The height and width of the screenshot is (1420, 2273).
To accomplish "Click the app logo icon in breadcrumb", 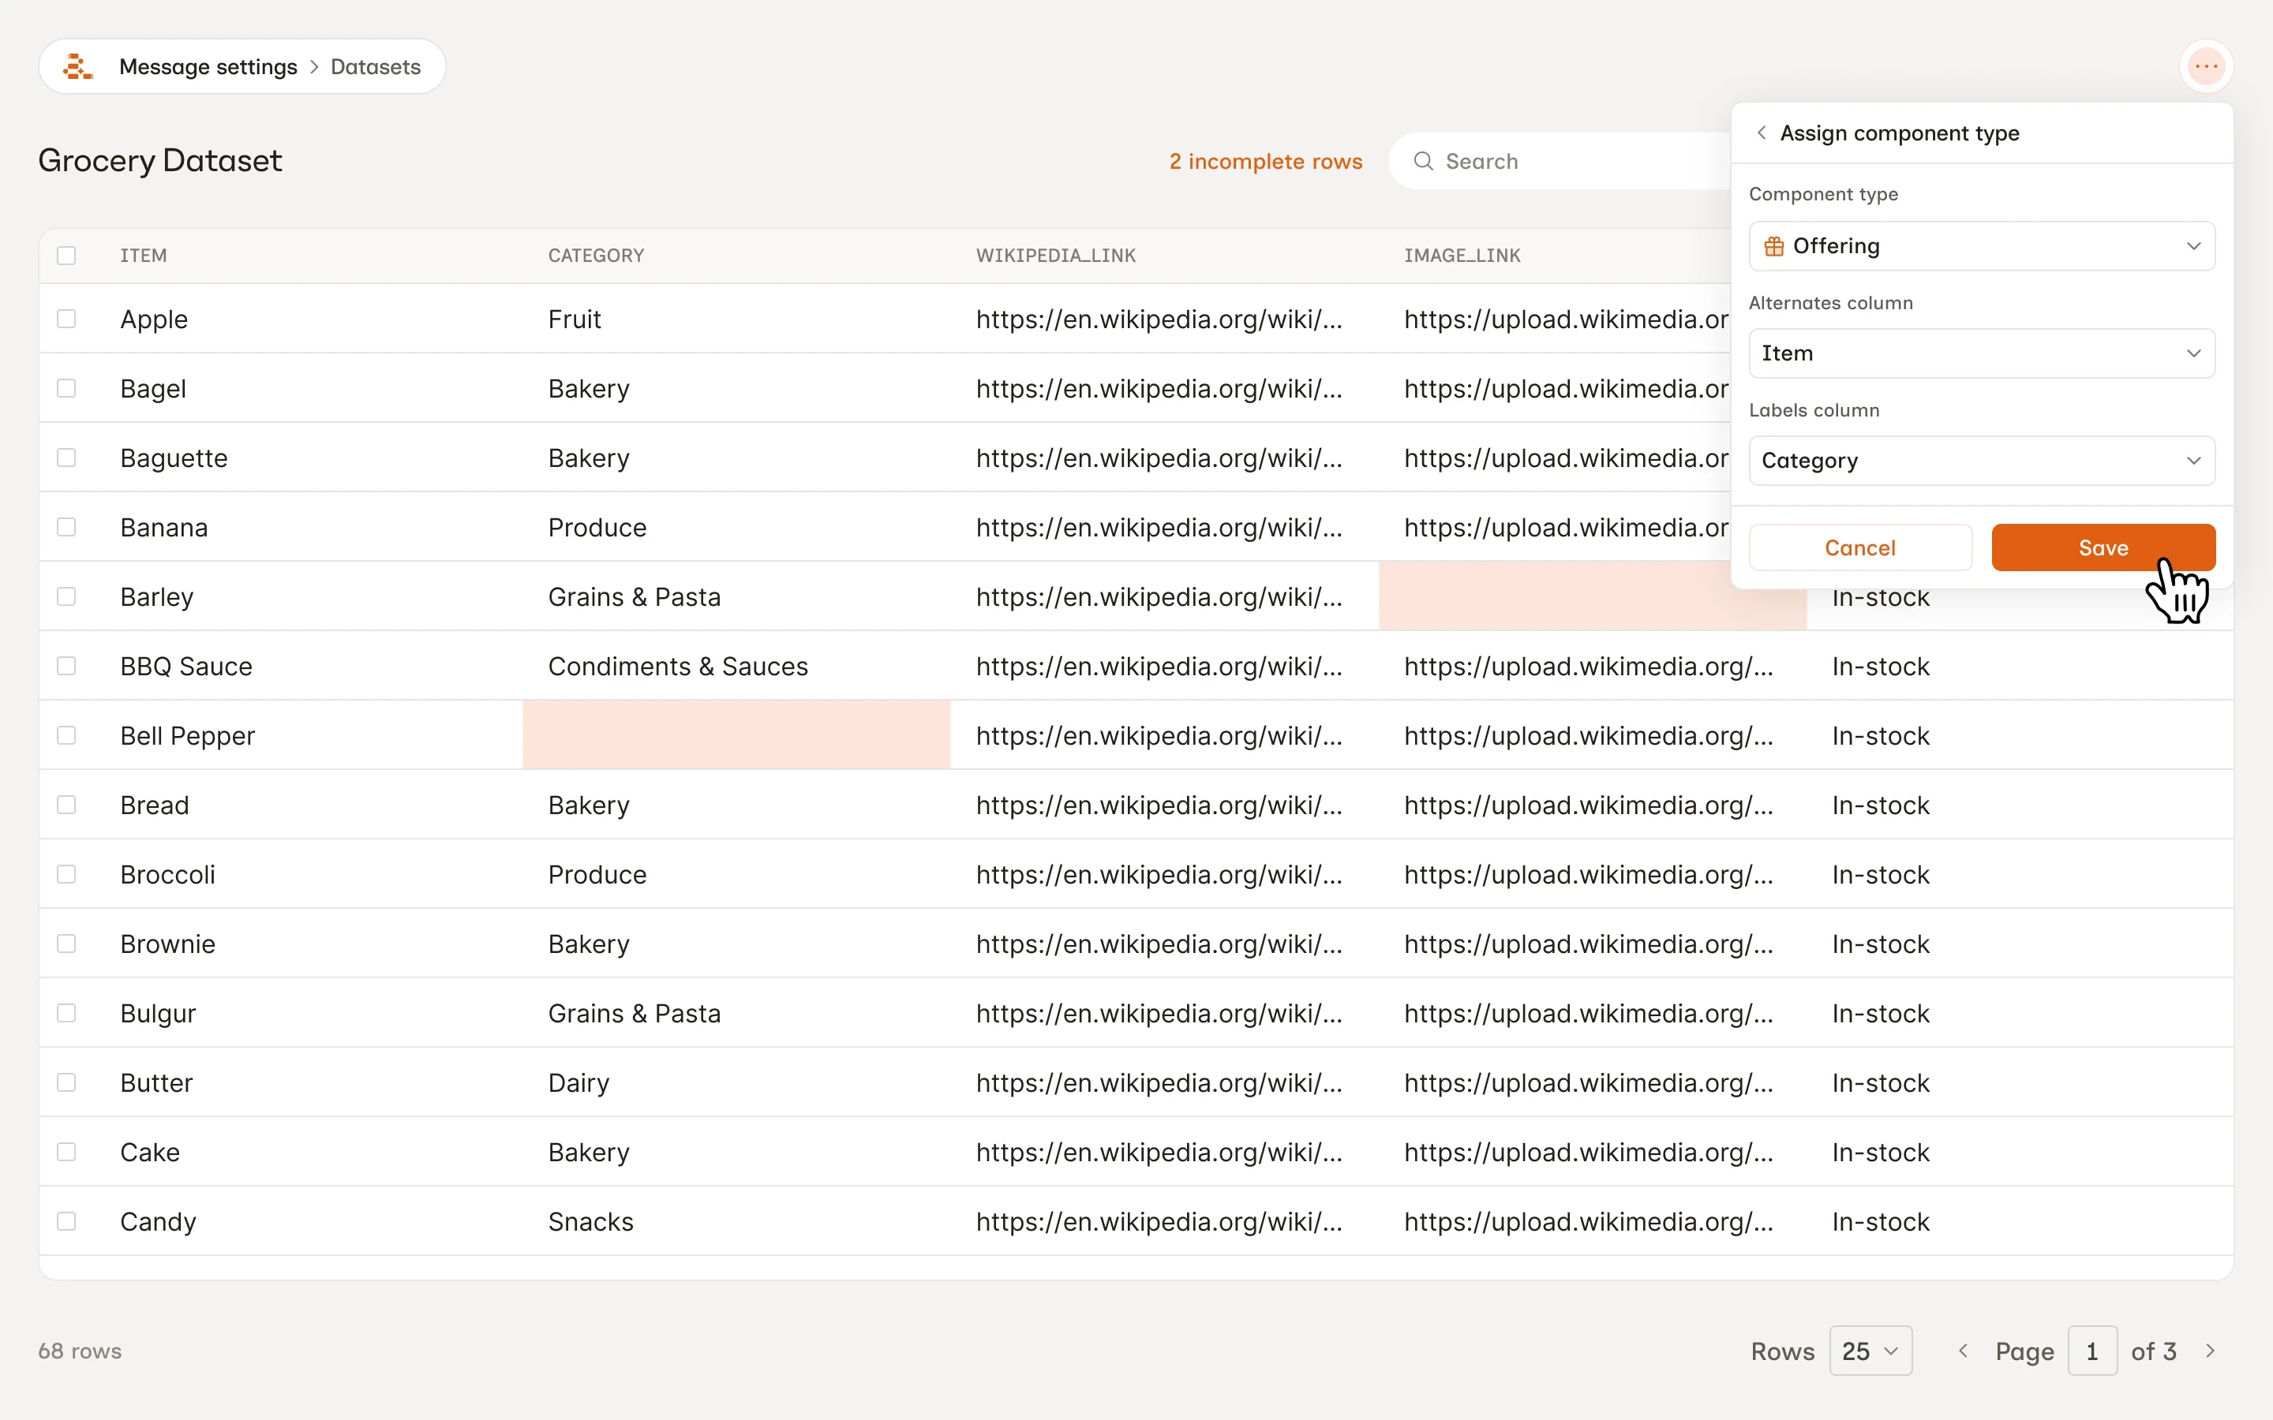I will 77,67.
